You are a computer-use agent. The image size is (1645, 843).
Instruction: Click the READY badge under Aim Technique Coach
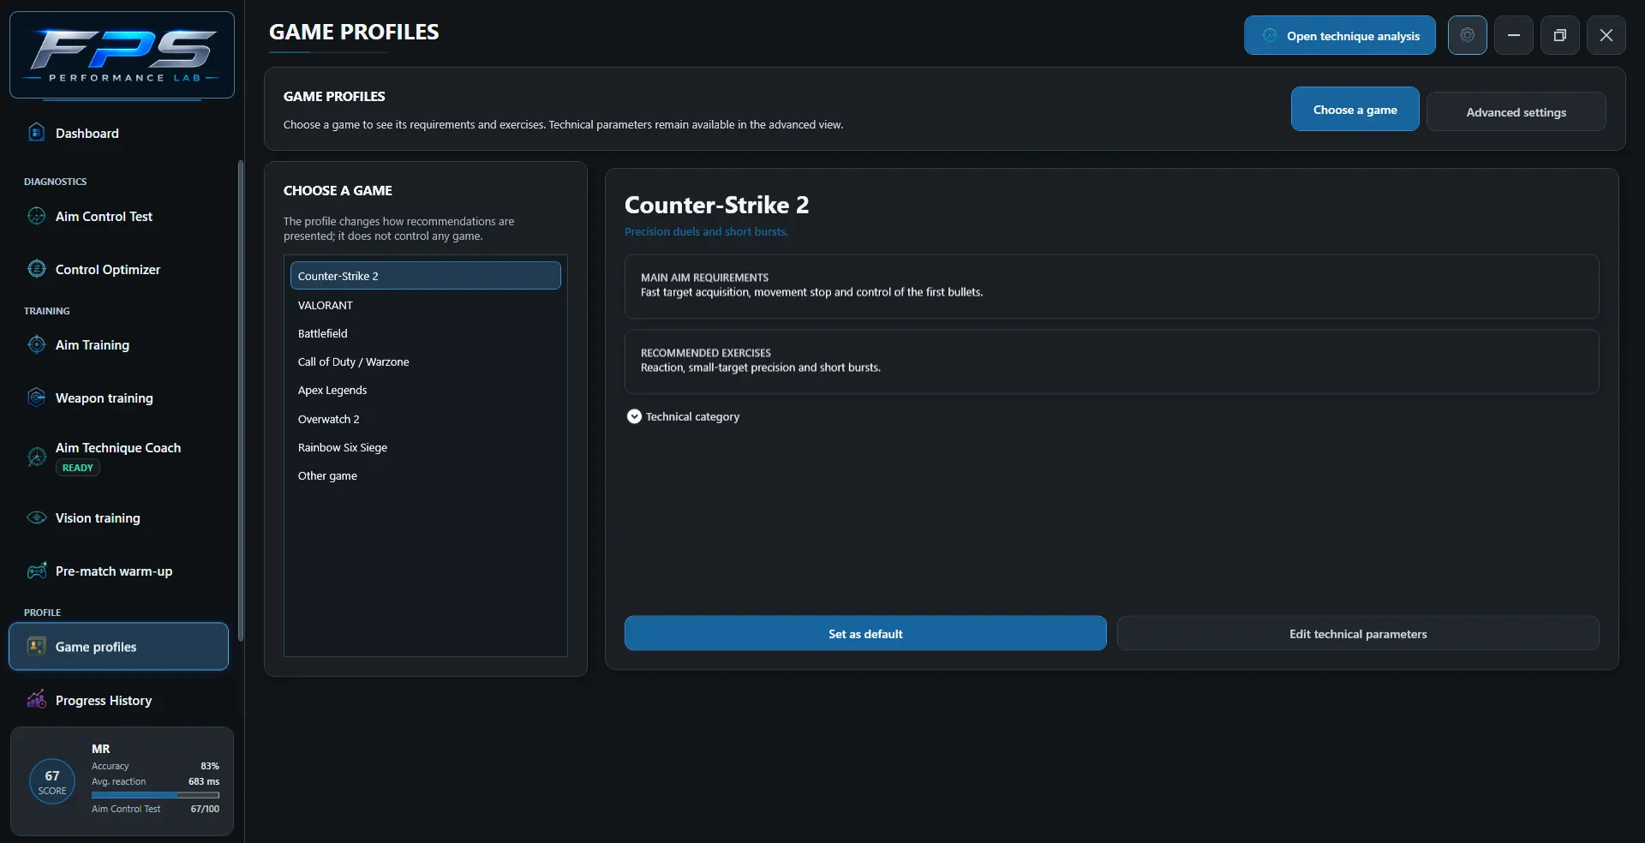coord(77,467)
